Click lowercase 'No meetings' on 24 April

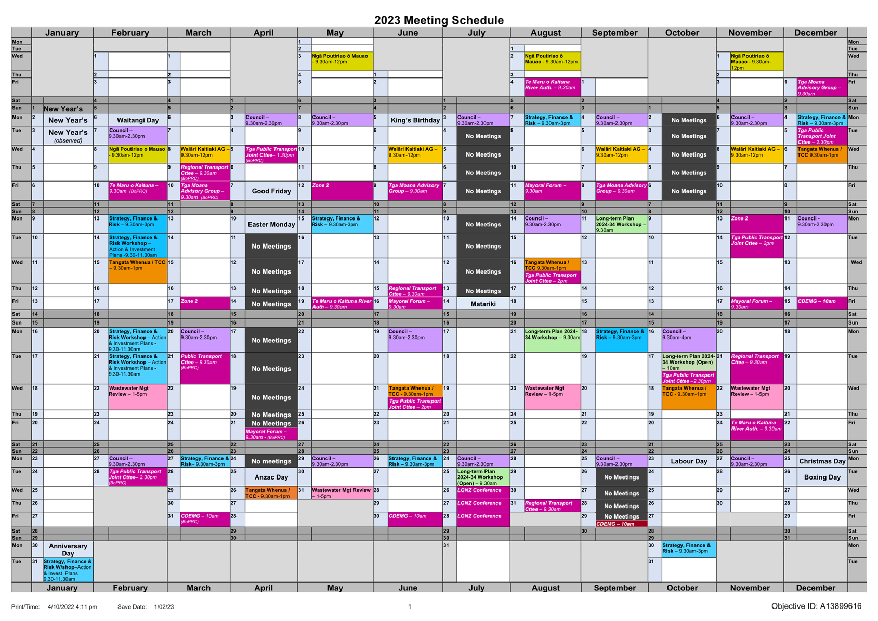pyautogui.click(x=271, y=461)
